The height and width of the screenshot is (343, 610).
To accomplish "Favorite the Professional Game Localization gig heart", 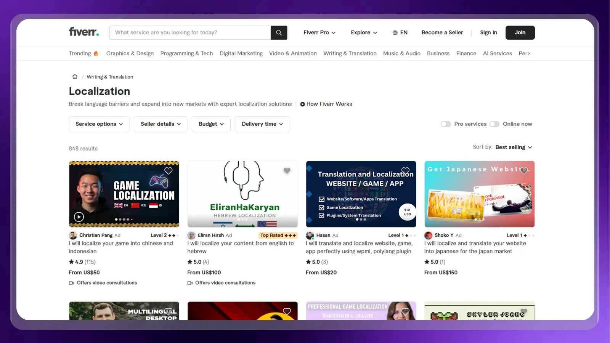I will (x=405, y=311).
